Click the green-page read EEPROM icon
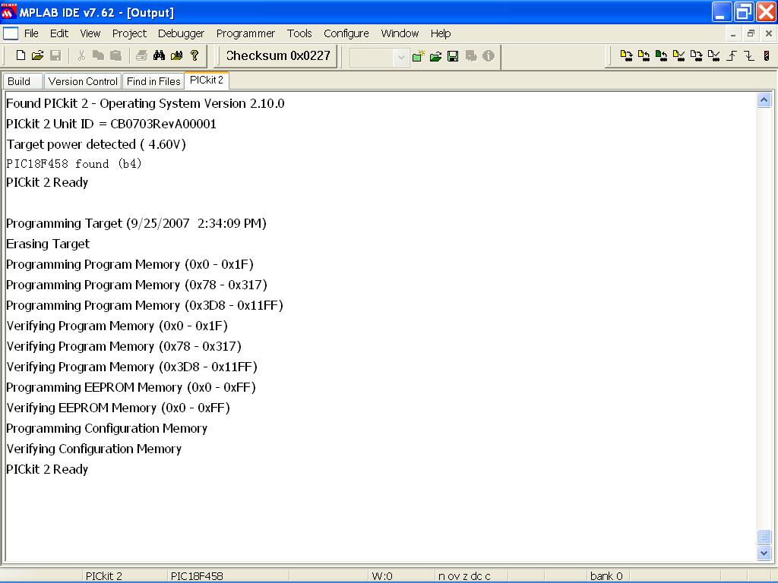 661,56
